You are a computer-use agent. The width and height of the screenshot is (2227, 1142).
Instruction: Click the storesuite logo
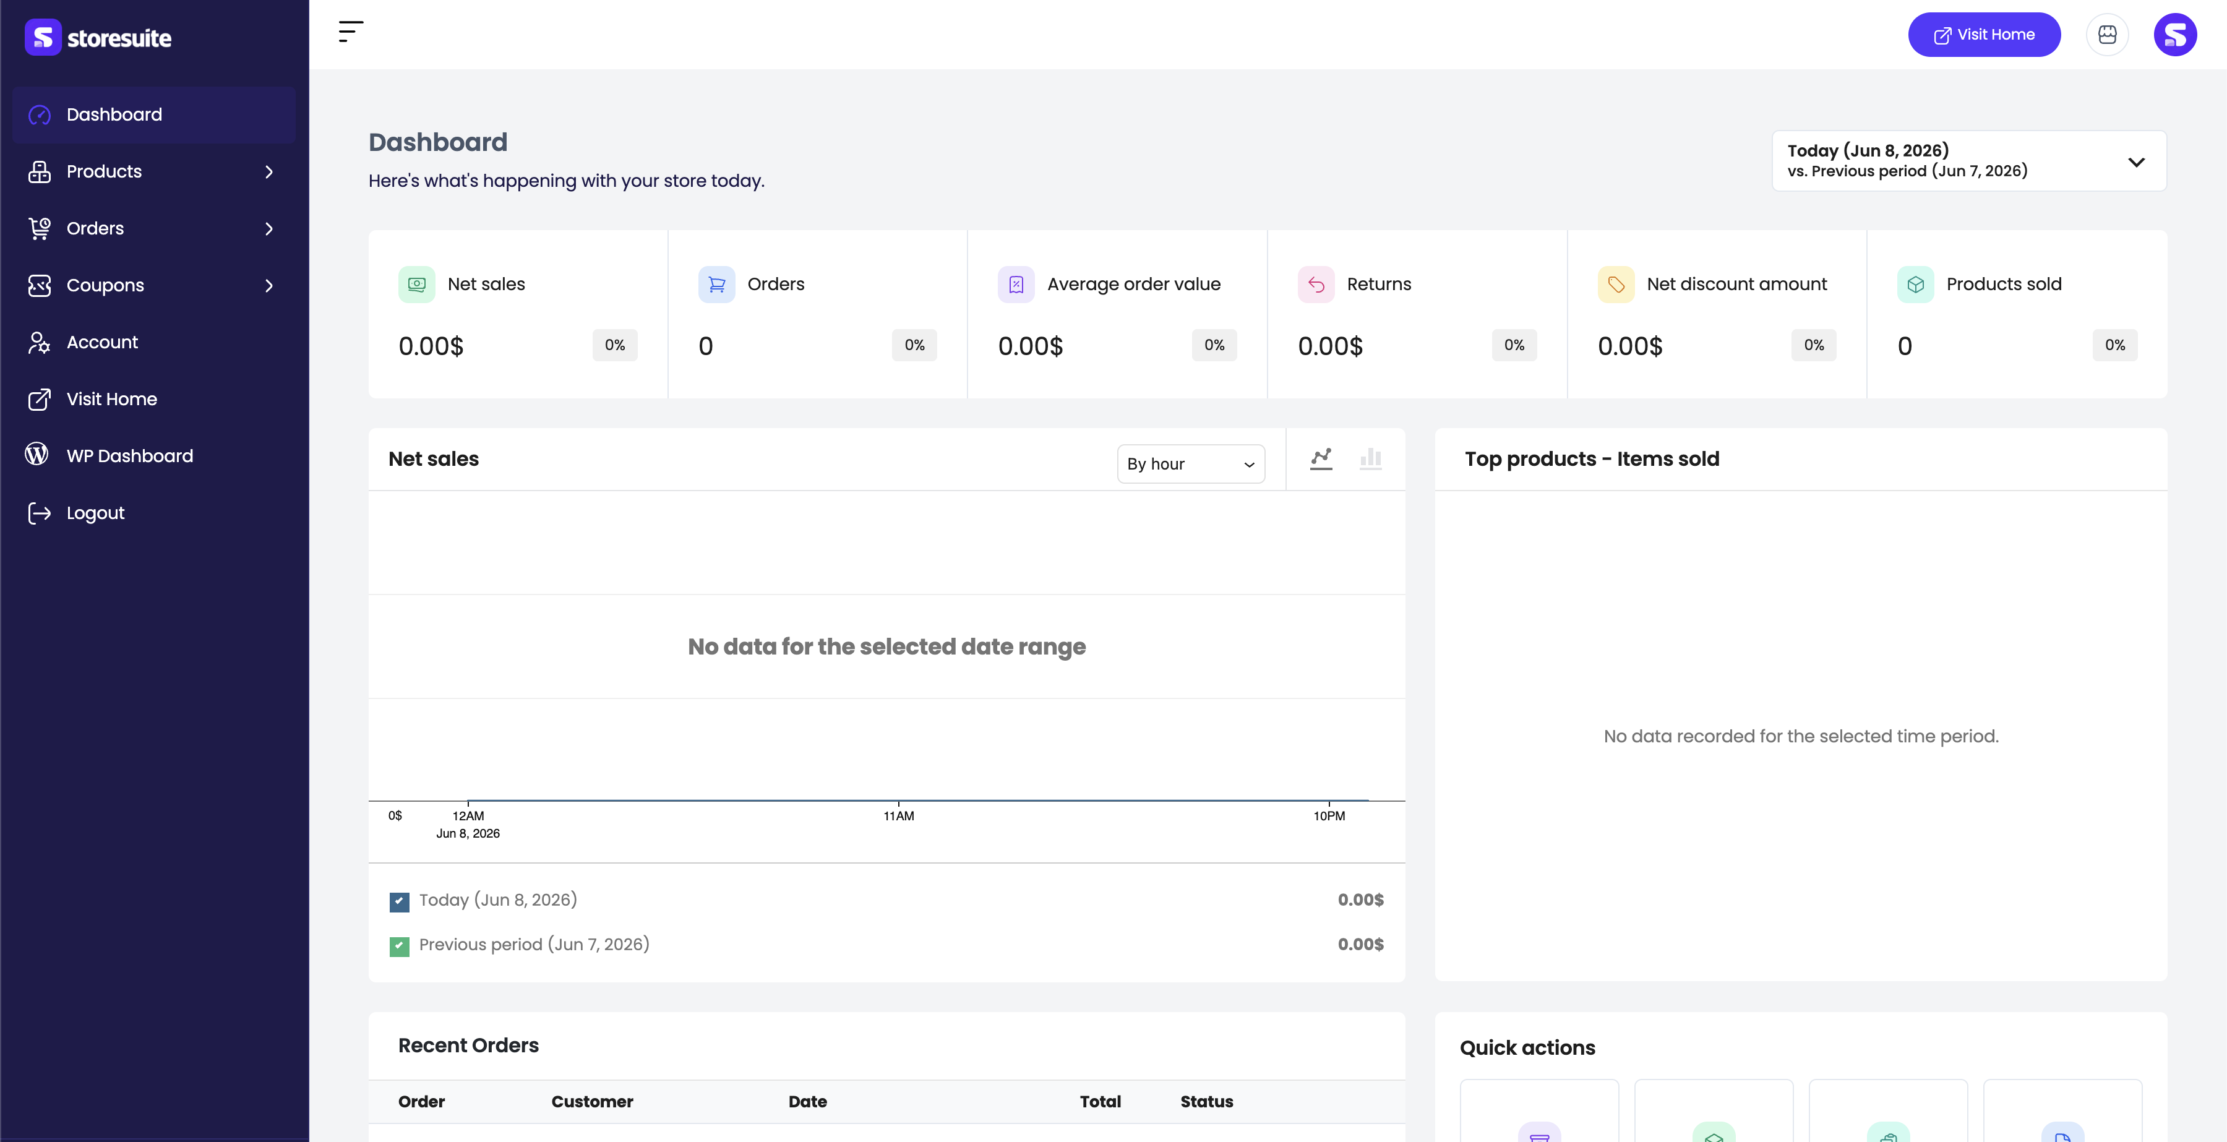tap(98, 37)
